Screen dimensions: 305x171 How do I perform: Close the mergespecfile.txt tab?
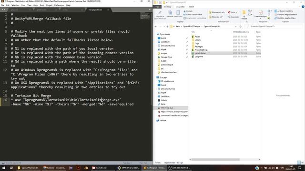click(108, 9)
